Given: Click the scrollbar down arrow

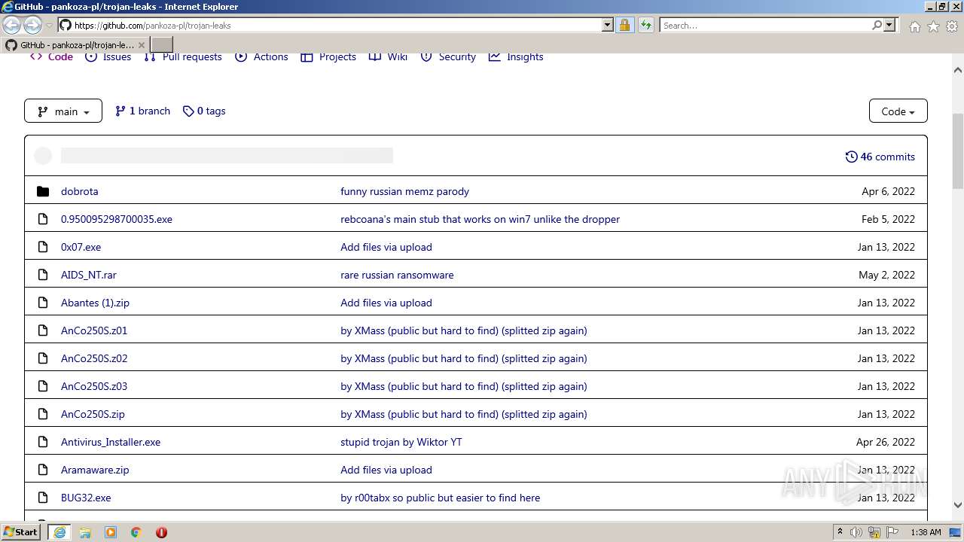Looking at the screenshot, I should [958, 505].
